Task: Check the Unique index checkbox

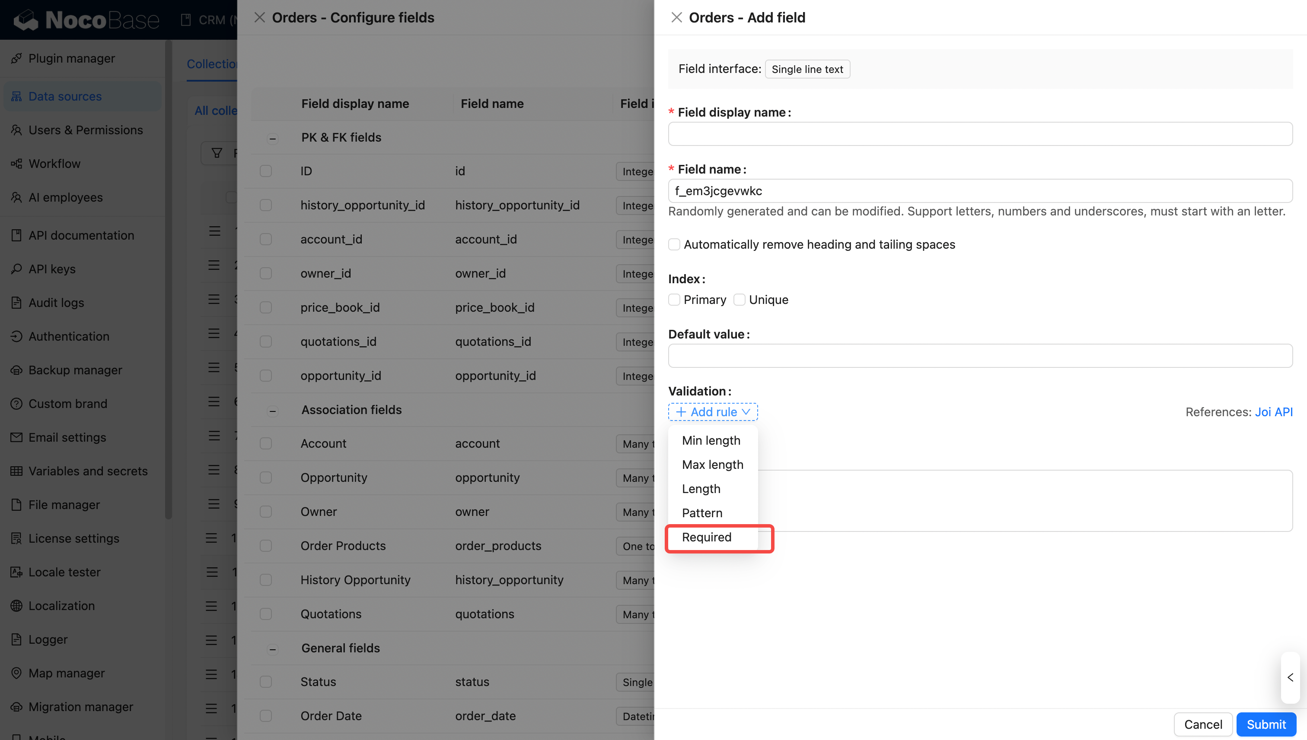Action: pos(739,300)
